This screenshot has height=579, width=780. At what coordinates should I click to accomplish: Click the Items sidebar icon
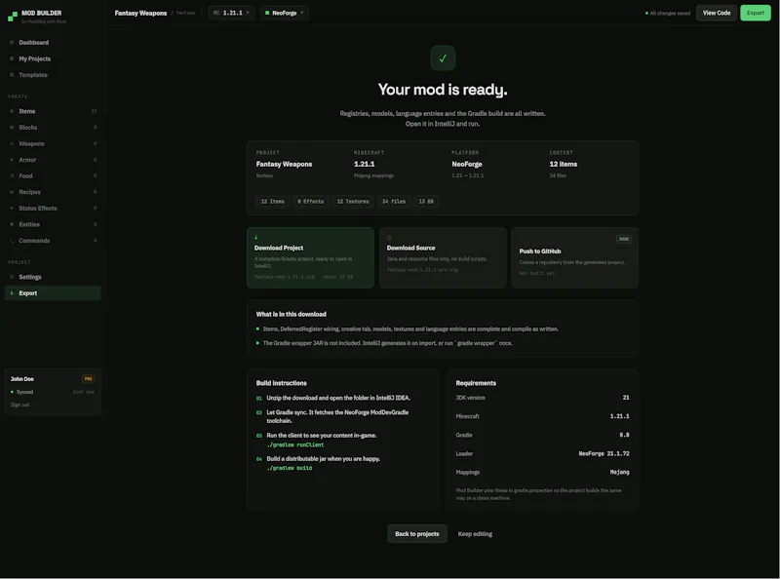click(12, 111)
